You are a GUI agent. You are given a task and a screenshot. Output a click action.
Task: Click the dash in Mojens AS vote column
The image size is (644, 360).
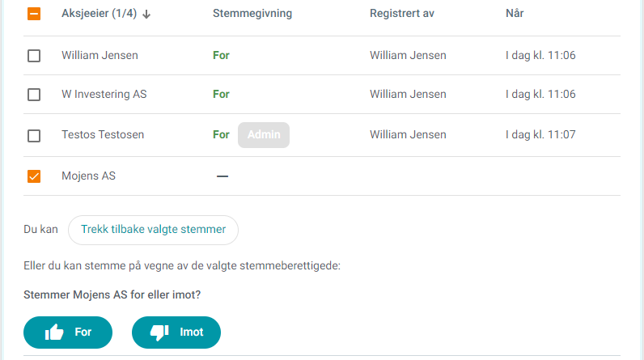coord(222,176)
